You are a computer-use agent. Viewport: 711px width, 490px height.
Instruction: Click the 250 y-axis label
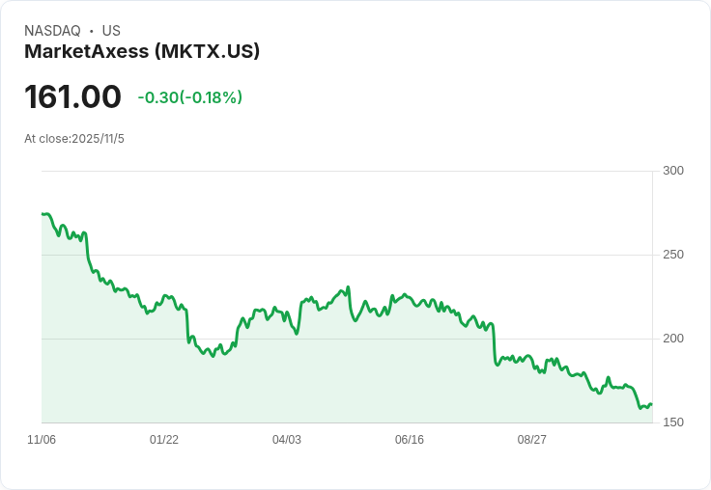(673, 255)
